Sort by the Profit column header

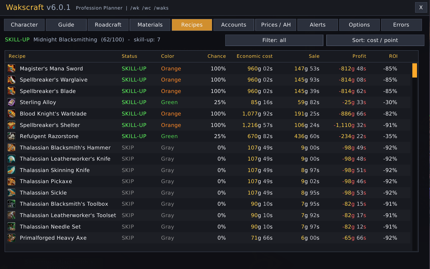pos(359,56)
